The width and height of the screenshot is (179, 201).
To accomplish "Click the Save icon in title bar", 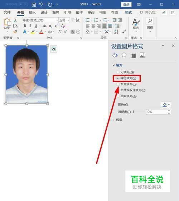I will [34, 5].
